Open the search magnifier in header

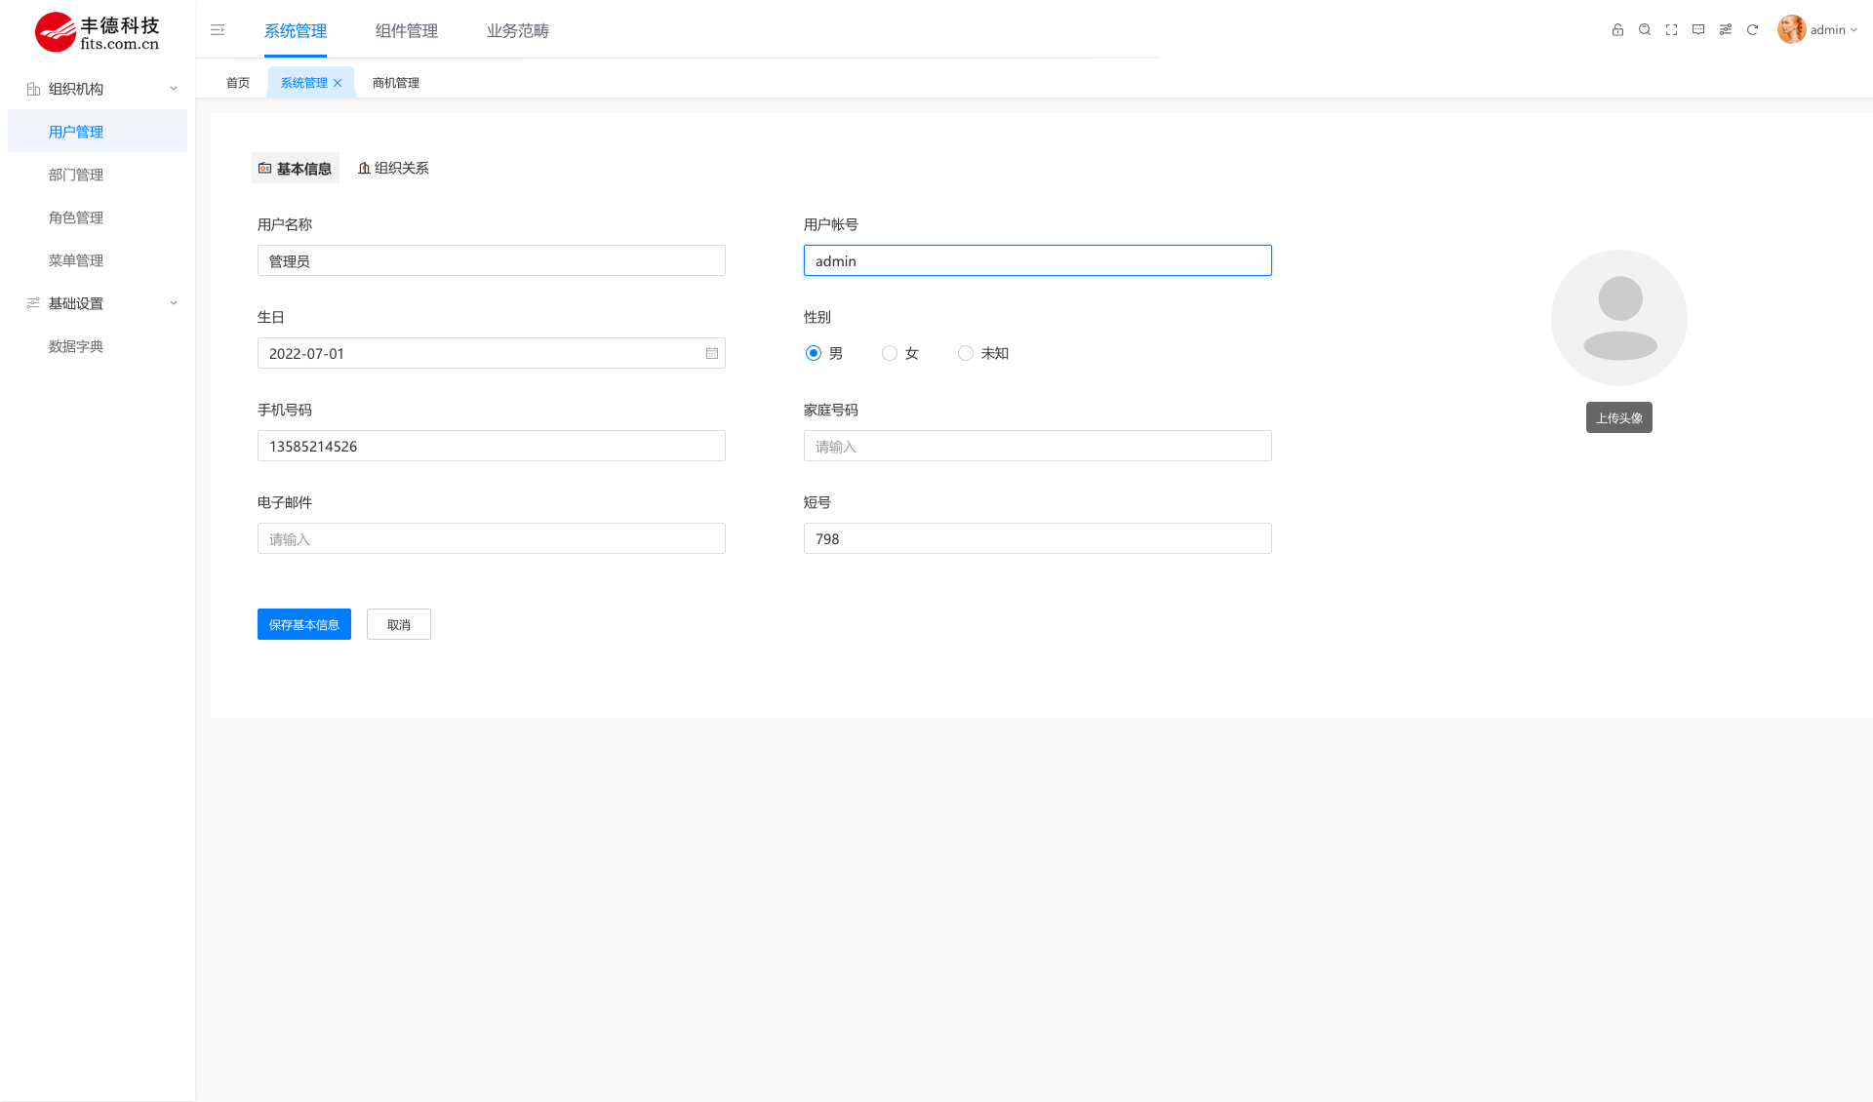[x=1645, y=30]
